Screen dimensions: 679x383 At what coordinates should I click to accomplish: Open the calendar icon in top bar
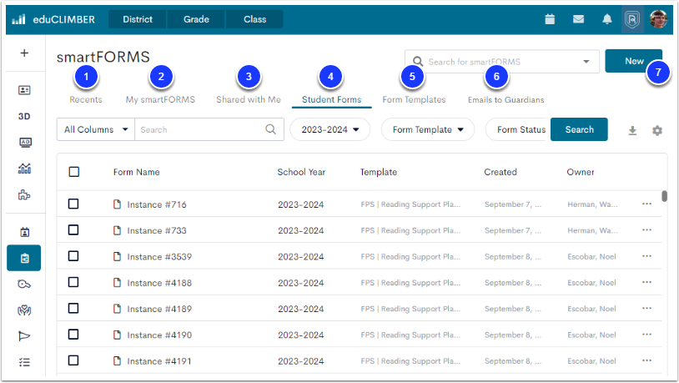click(x=550, y=19)
